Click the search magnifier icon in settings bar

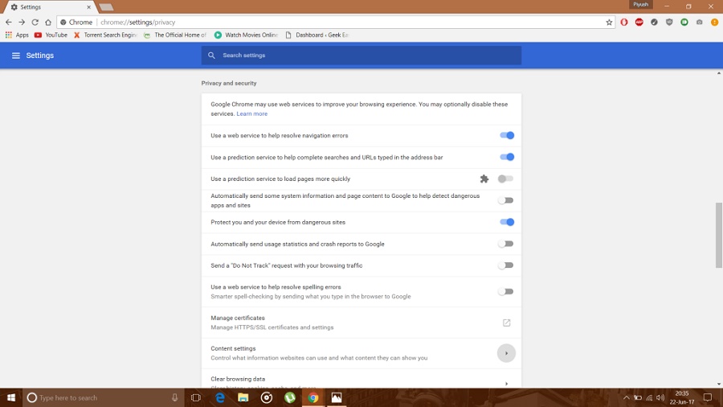click(211, 55)
